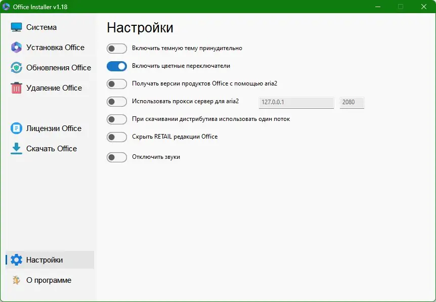Click the Обновления Office refresh shield icon
Image resolution: width=436 pixels, height=302 pixels.
(x=16, y=67)
